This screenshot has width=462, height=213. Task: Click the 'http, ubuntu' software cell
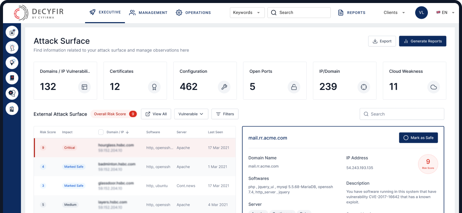[x=157, y=186]
